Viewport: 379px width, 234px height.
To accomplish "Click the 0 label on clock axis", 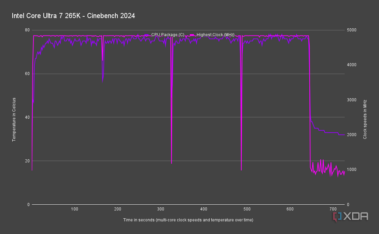I will (x=348, y=205).
